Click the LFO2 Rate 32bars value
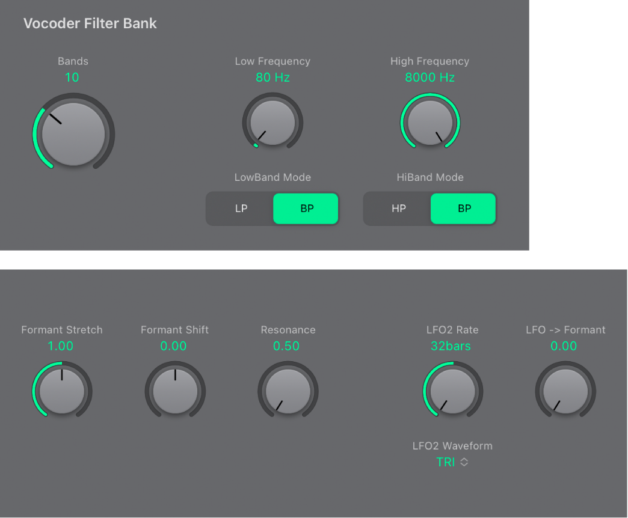The width and height of the screenshot is (628, 518). (x=452, y=346)
